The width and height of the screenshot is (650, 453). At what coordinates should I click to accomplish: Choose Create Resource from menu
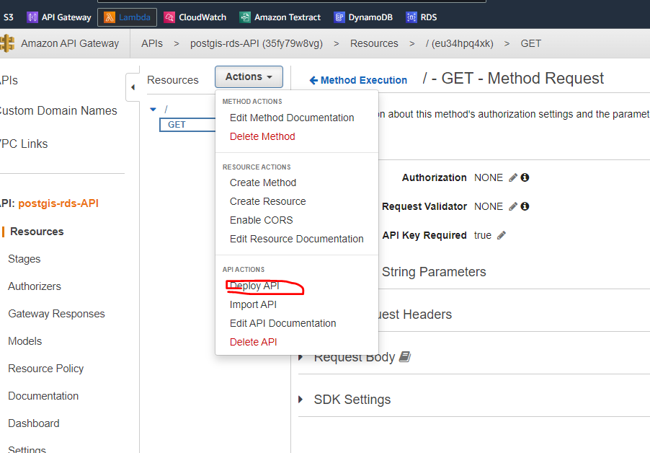268,201
